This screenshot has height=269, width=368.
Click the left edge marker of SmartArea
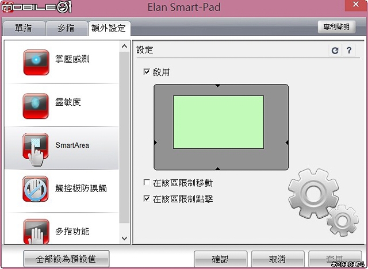(155, 143)
